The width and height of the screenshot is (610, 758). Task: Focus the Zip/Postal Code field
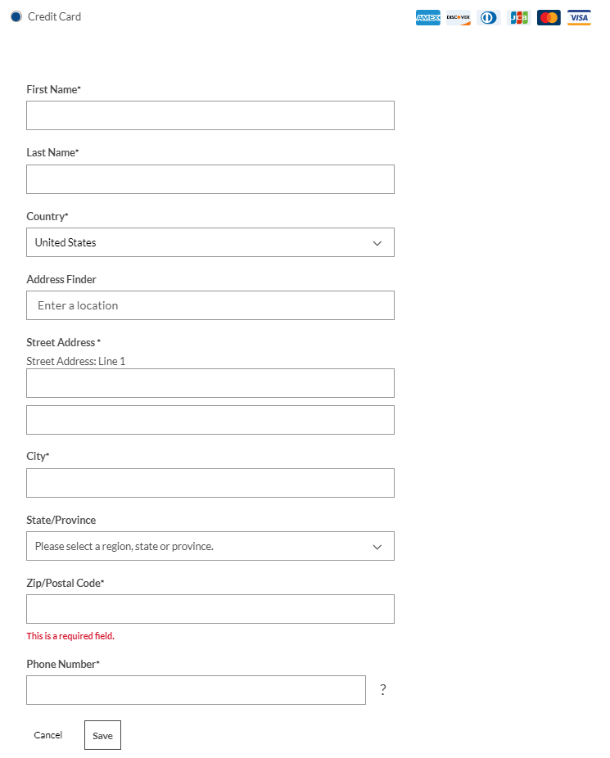[x=210, y=609]
